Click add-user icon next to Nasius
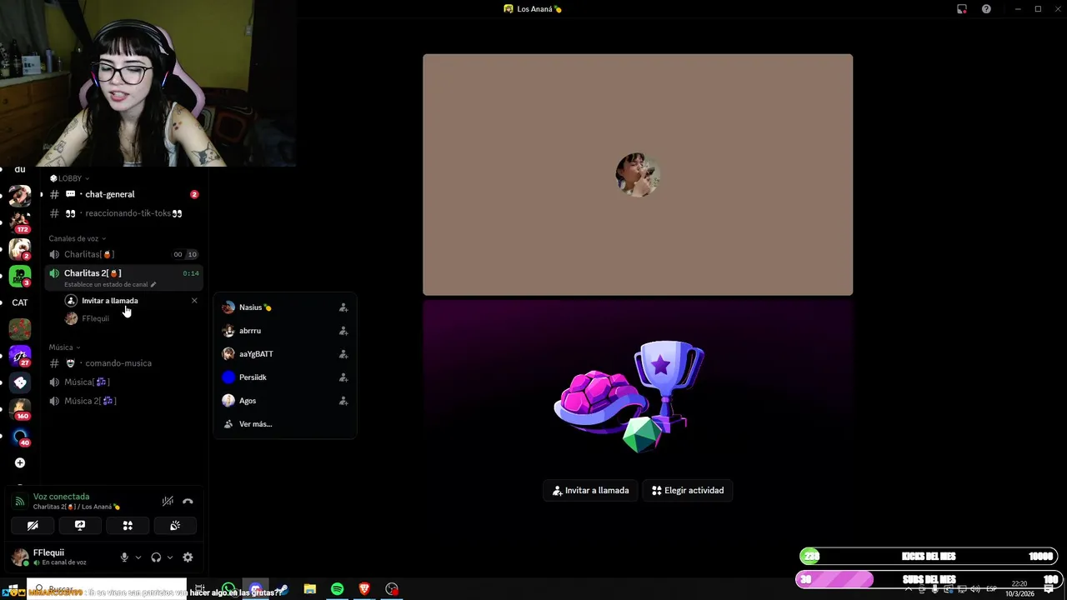 pos(343,307)
